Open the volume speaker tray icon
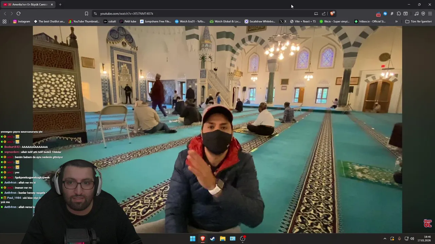The height and width of the screenshot is (244, 435). 412,239
